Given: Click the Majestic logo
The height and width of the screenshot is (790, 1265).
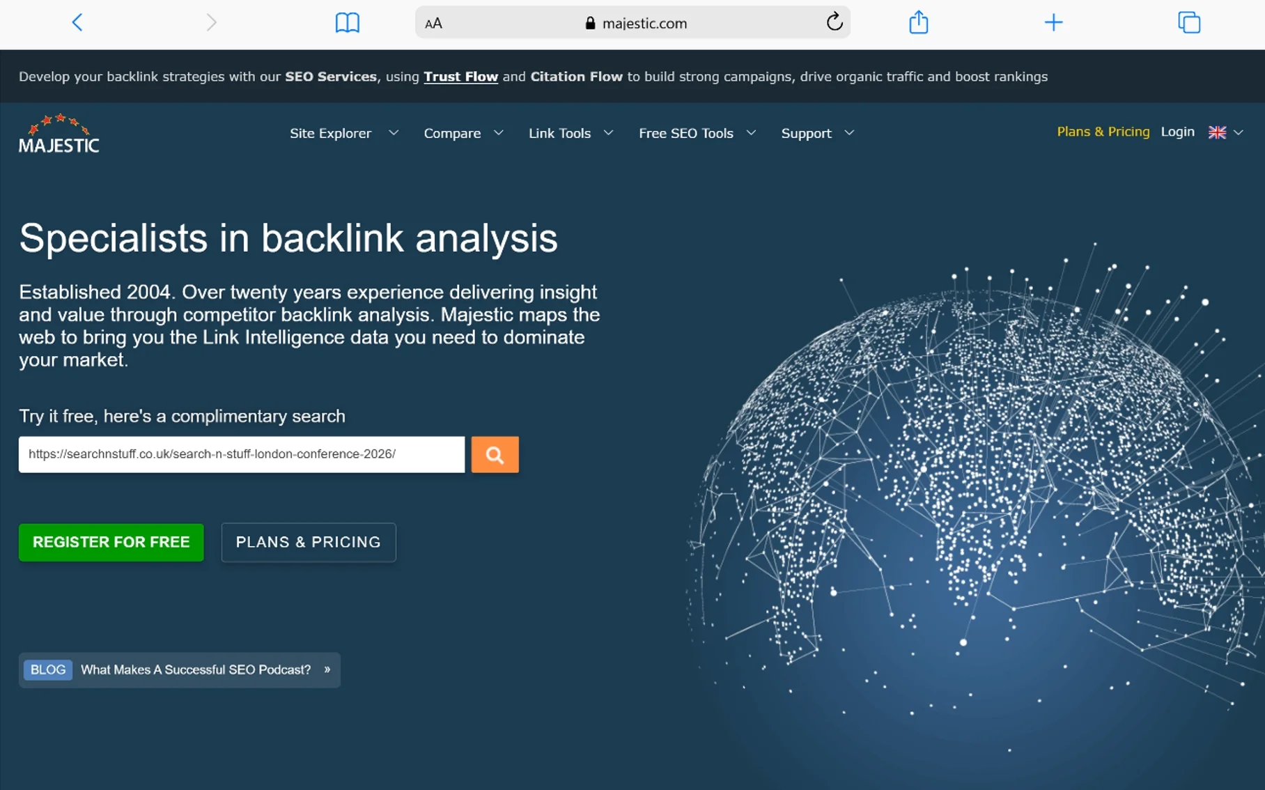Looking at the screenshot, I should tap(59, 133).
